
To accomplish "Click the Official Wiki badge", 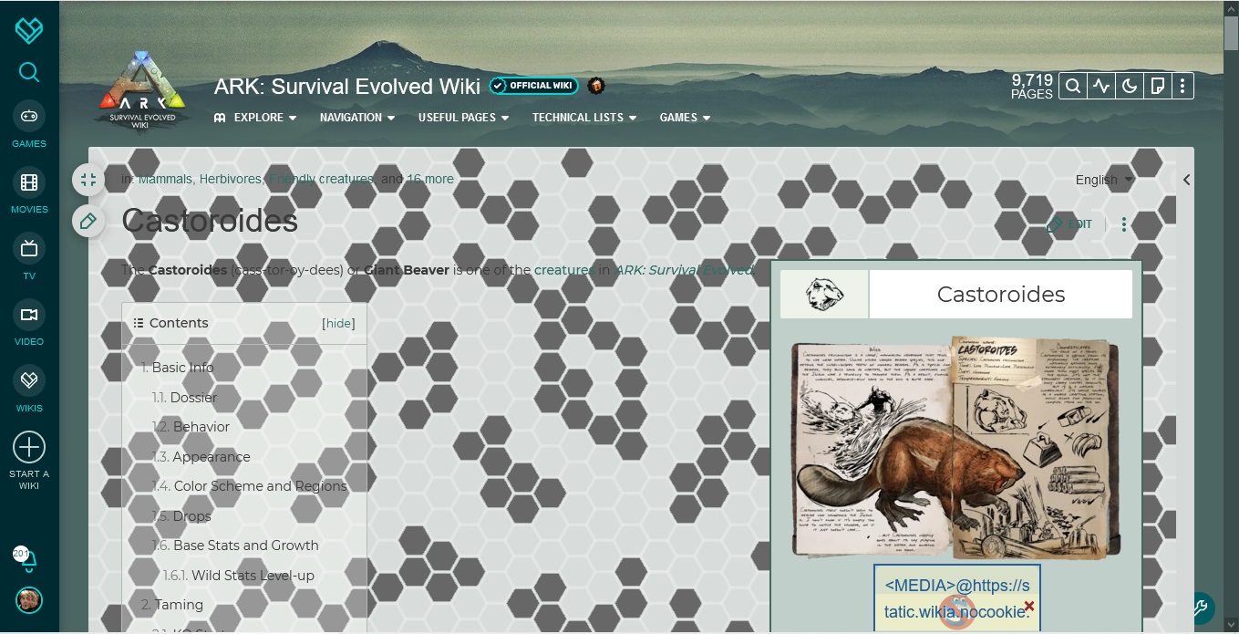I will pyautogui.click(x=532, y=86).
